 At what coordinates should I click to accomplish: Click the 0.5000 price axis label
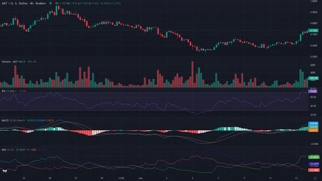pos(313,56)
